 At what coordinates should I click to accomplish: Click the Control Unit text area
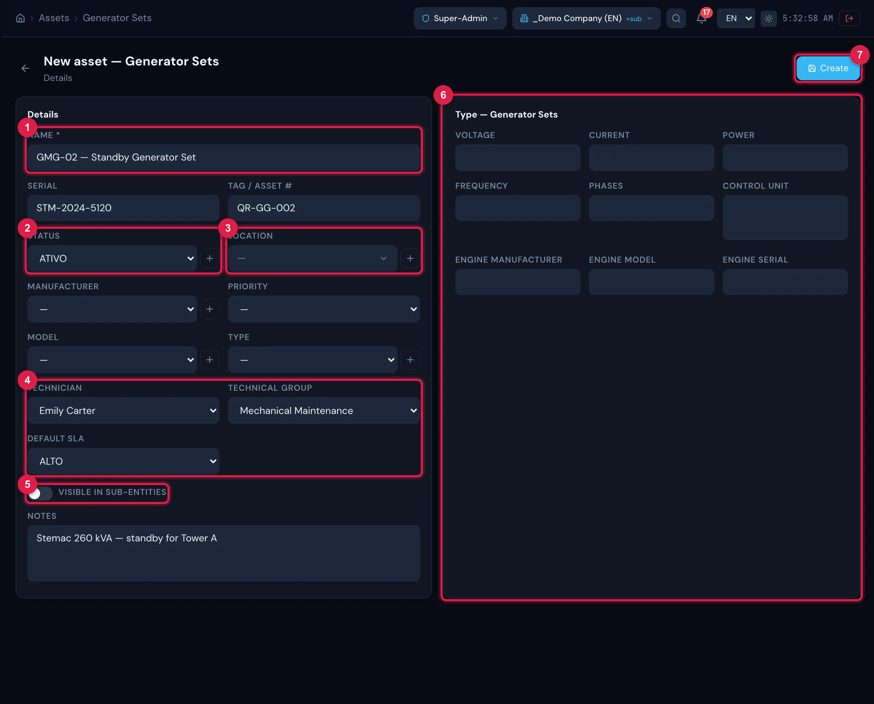click(785, 218)
